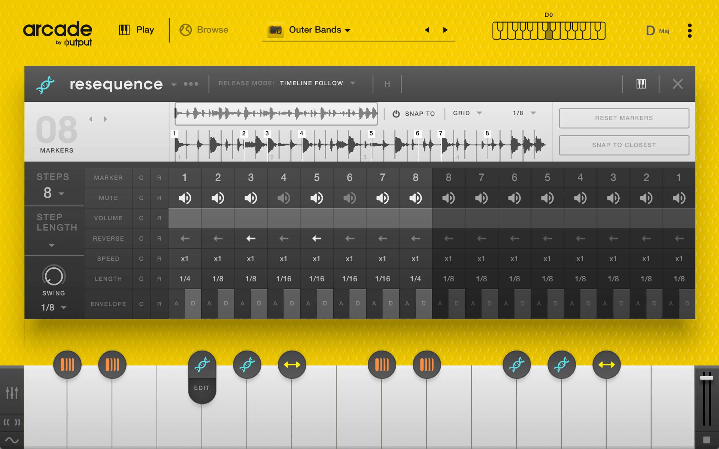Open the Outer Bands kit dropdown
The height and width of the screenshot is (449, 719).
348,31
